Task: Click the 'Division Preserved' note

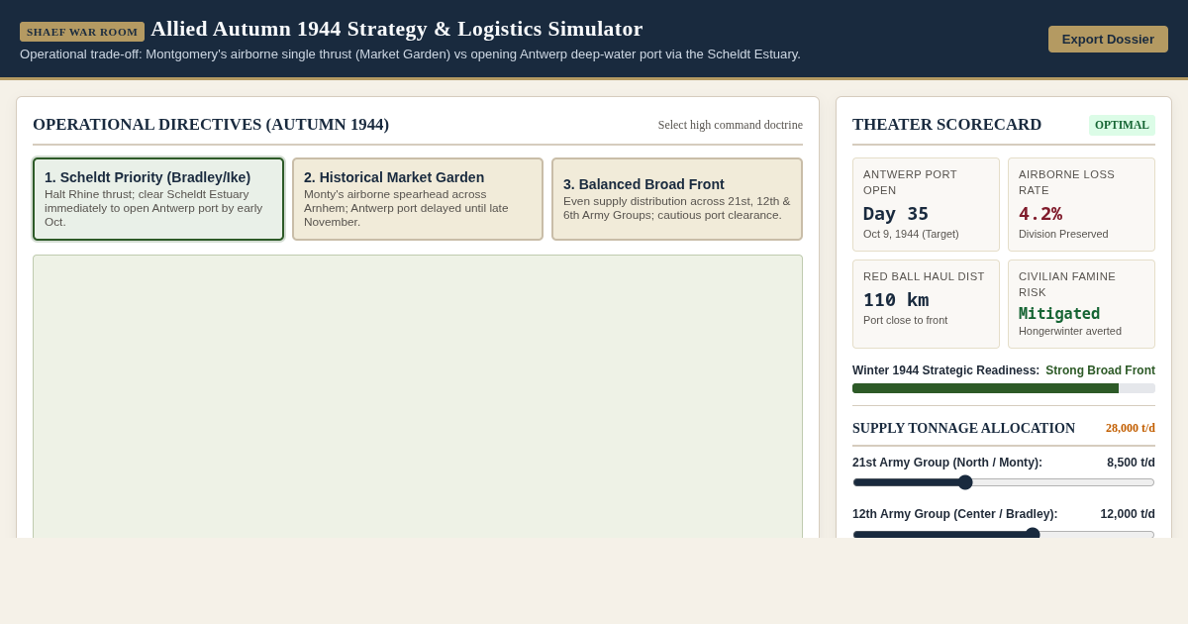Action: [x=1064, y=234]
